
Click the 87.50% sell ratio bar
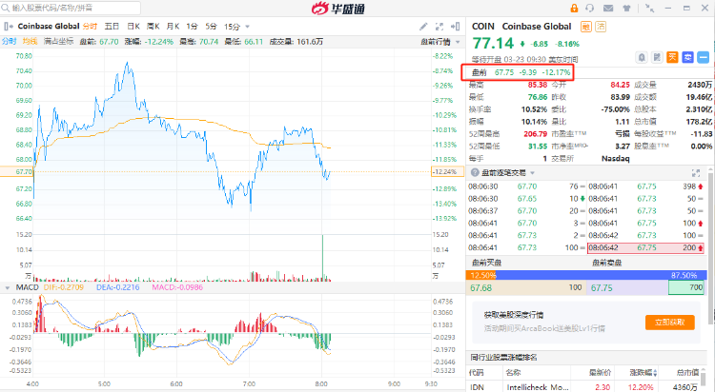602,275
